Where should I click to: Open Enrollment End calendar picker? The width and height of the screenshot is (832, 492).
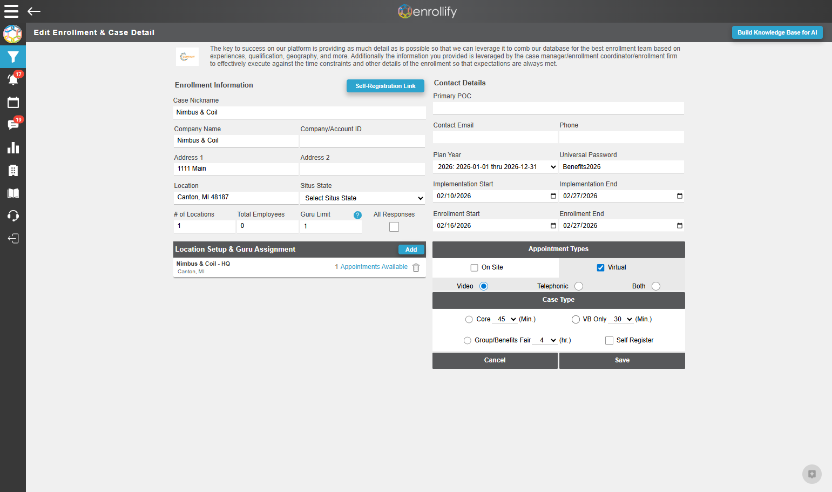point(679,226)
